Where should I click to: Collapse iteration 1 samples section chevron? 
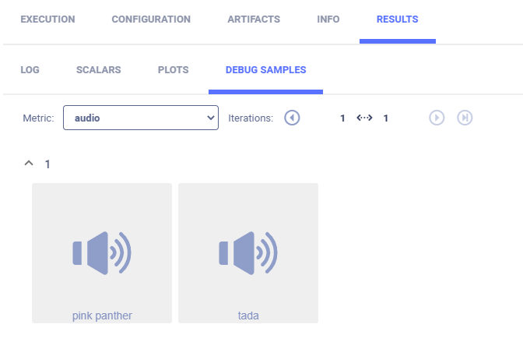tap(29, 164)
